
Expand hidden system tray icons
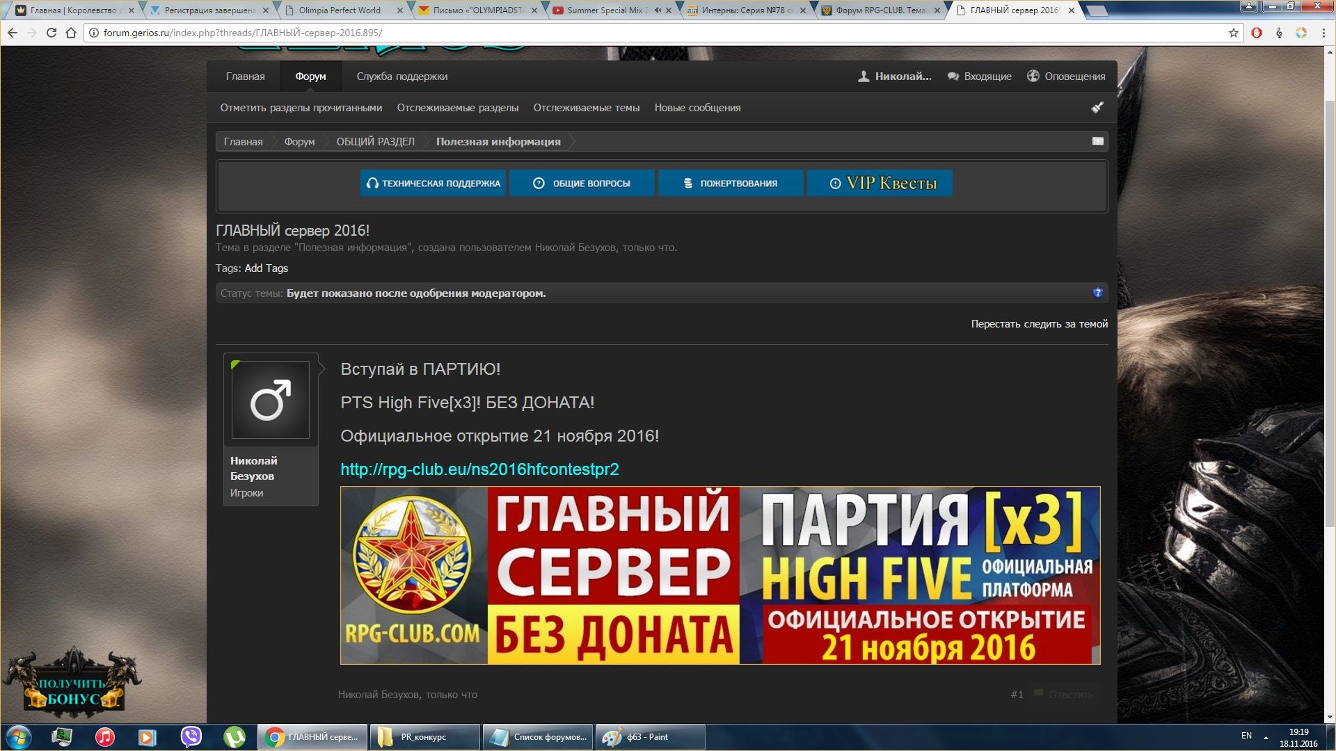1266,737
